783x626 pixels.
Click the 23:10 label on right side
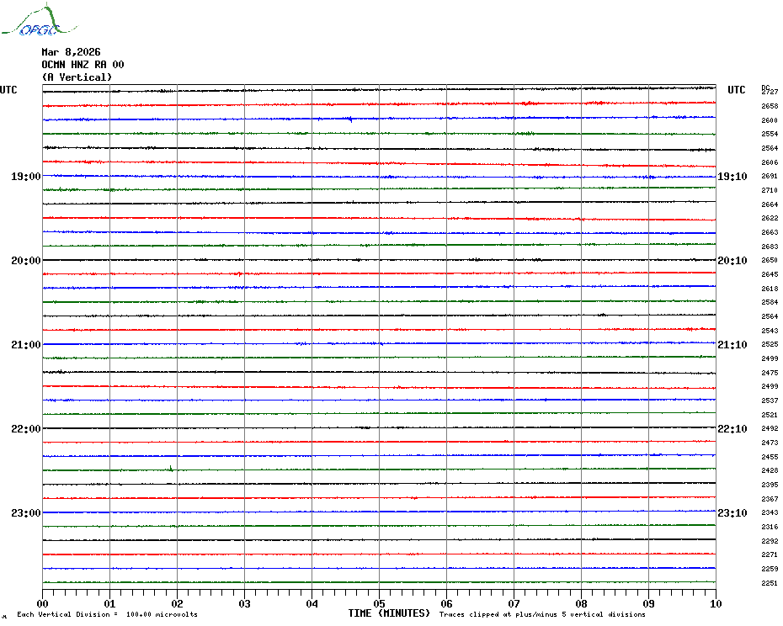pos(732,513)
